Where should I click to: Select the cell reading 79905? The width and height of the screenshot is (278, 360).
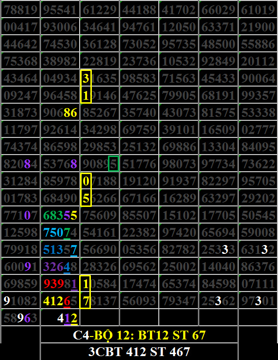[x=179, y=95]
